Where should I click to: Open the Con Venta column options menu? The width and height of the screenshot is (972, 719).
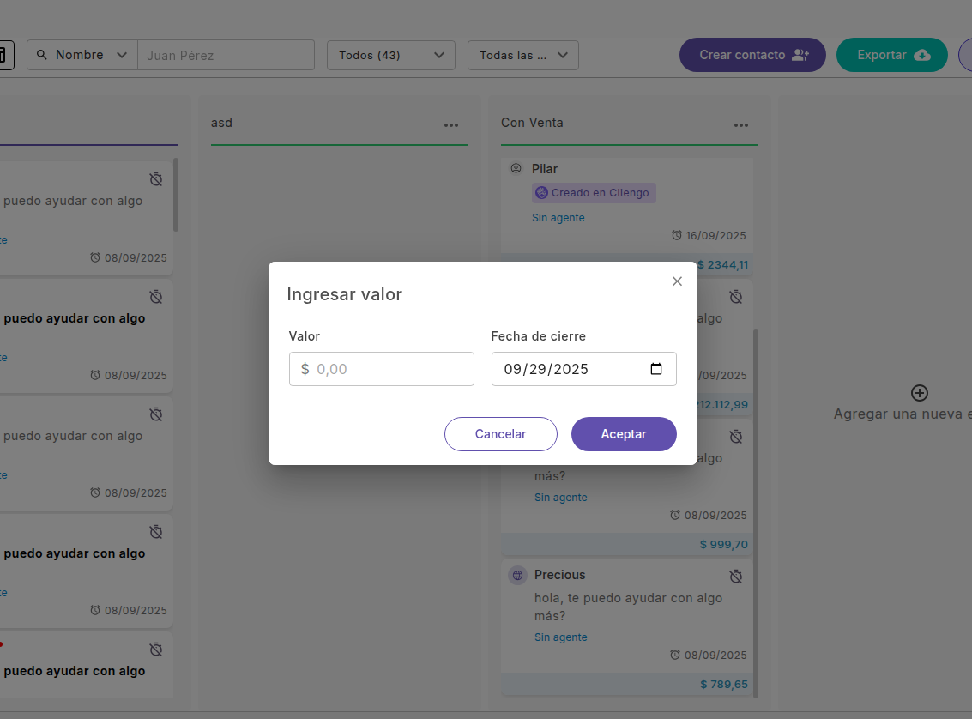point(741,125)
